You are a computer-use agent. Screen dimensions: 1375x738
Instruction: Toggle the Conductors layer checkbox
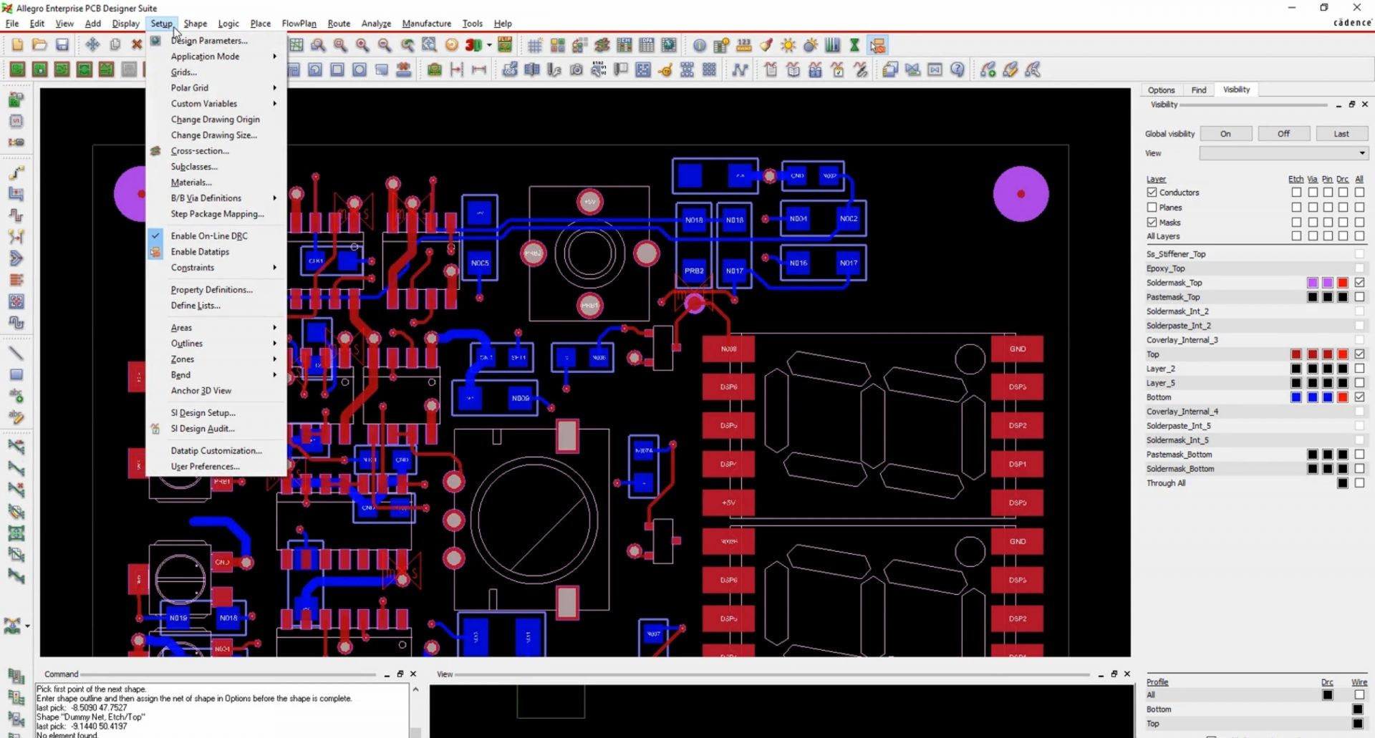coord(1152,193)
